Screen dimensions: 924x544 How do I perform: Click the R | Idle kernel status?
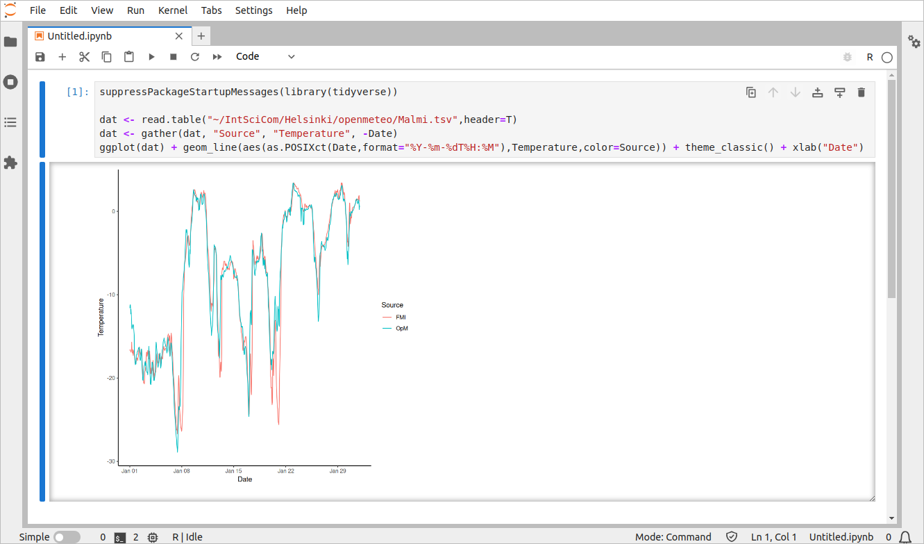click(187, 537)
